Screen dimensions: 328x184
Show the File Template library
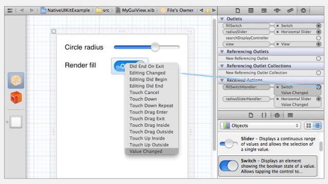251,115
